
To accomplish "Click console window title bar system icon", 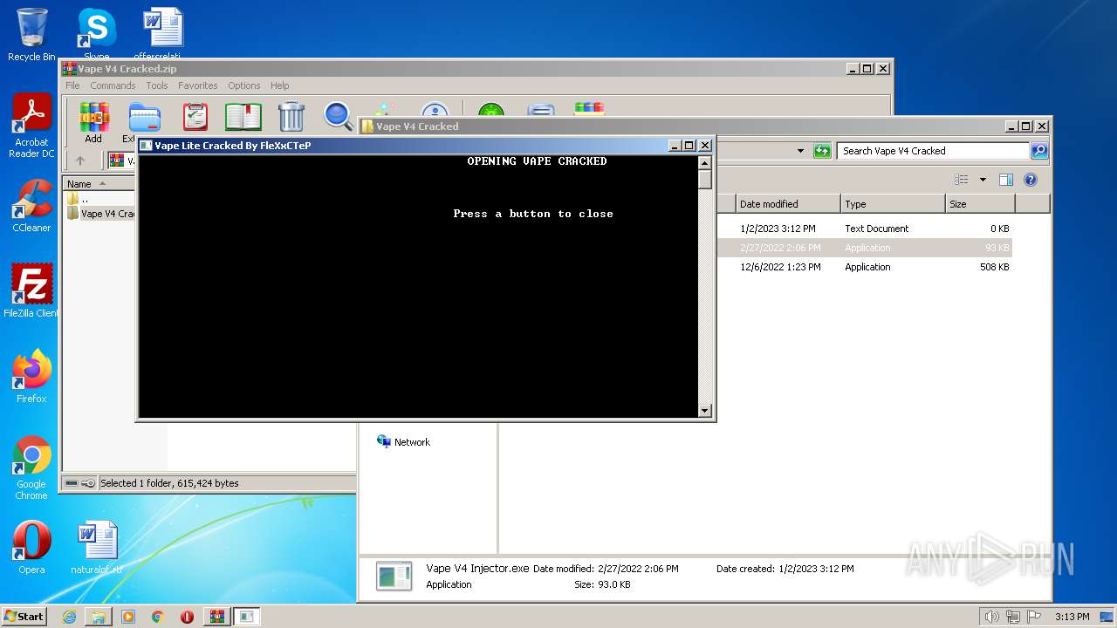I will [x=146, y=146].
